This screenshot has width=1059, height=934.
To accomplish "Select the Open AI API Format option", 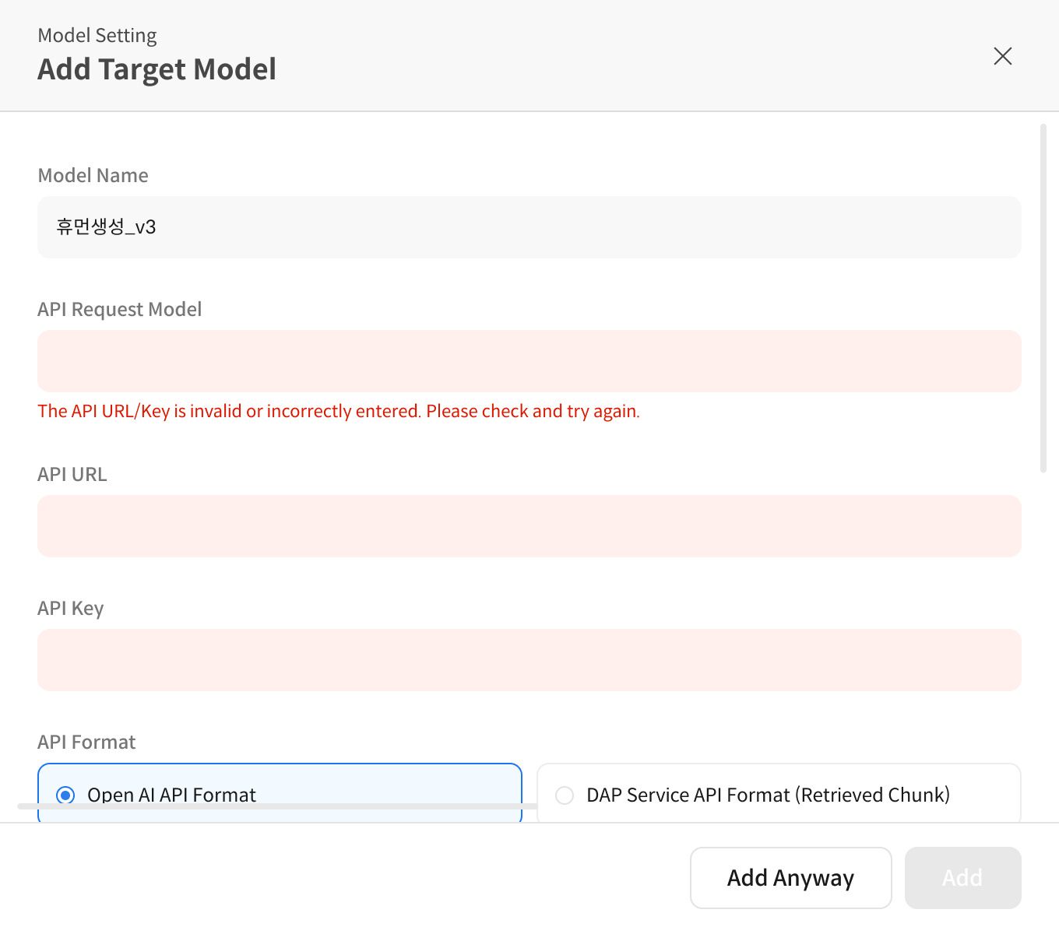I will pos(280,793).
